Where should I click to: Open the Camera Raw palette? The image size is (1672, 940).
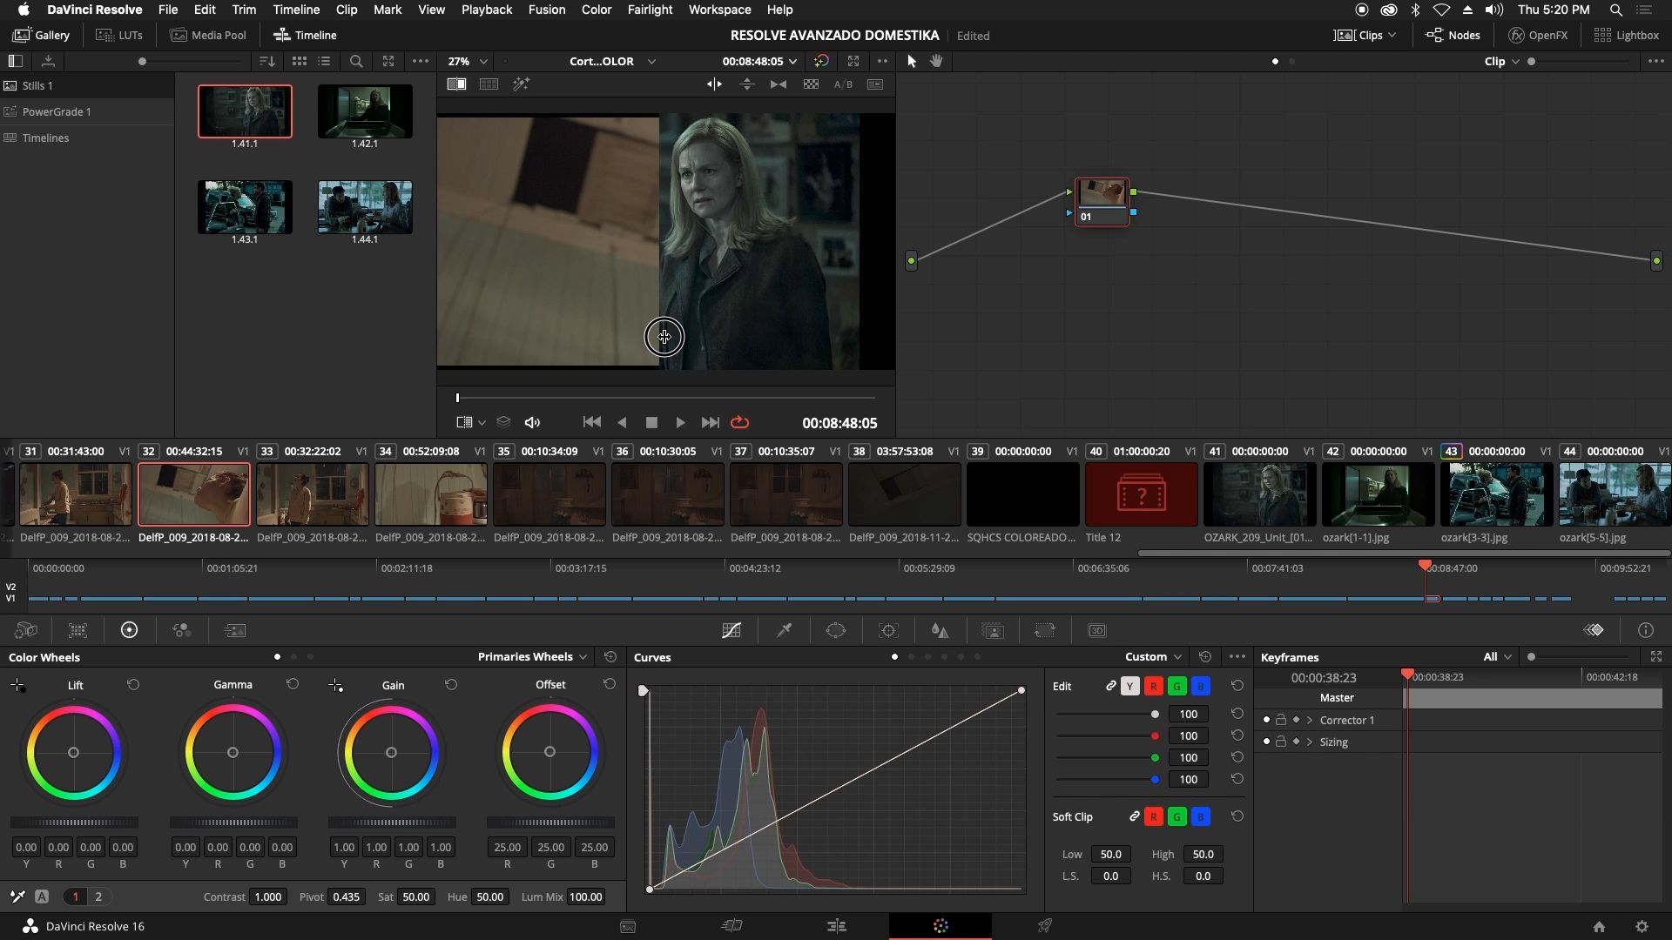[x=25, y=630]
